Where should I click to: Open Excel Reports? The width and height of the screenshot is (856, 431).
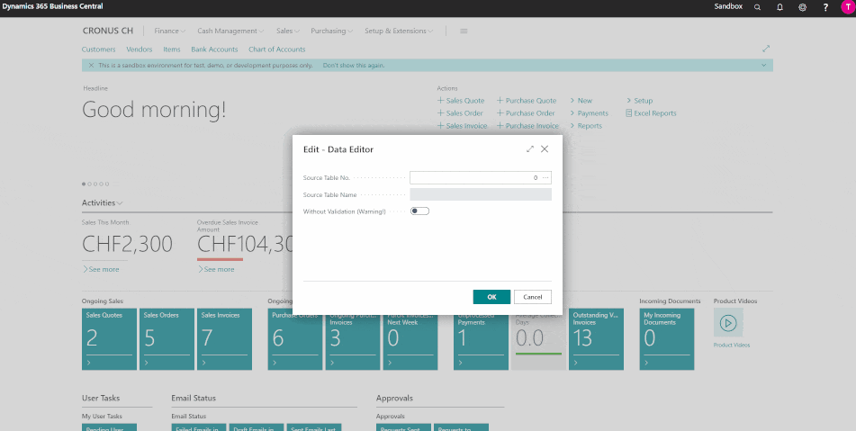pos(652,113)
